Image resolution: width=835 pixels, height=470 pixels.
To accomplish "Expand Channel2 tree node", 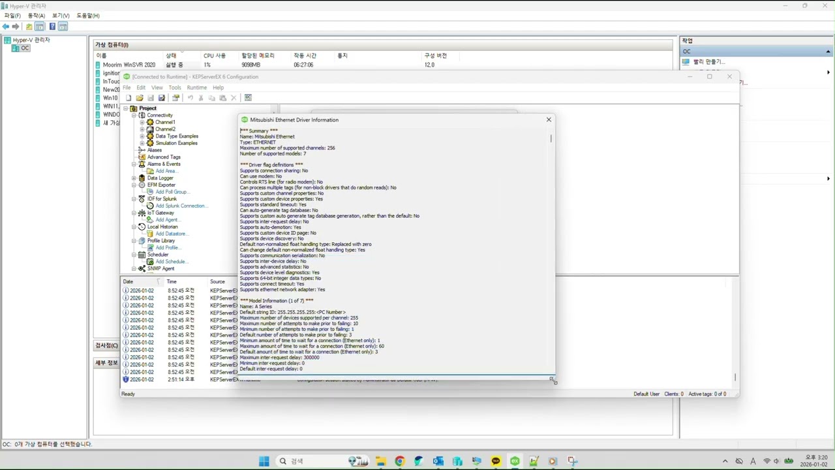I will click(142, 129).
